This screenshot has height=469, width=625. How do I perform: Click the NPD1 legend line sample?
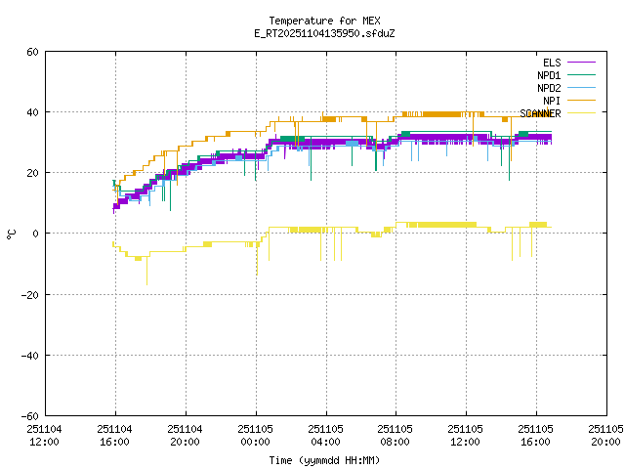(x=580, y=74)
